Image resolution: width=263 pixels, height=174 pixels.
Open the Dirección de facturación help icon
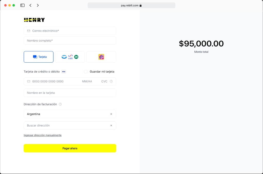click(60, 104)
